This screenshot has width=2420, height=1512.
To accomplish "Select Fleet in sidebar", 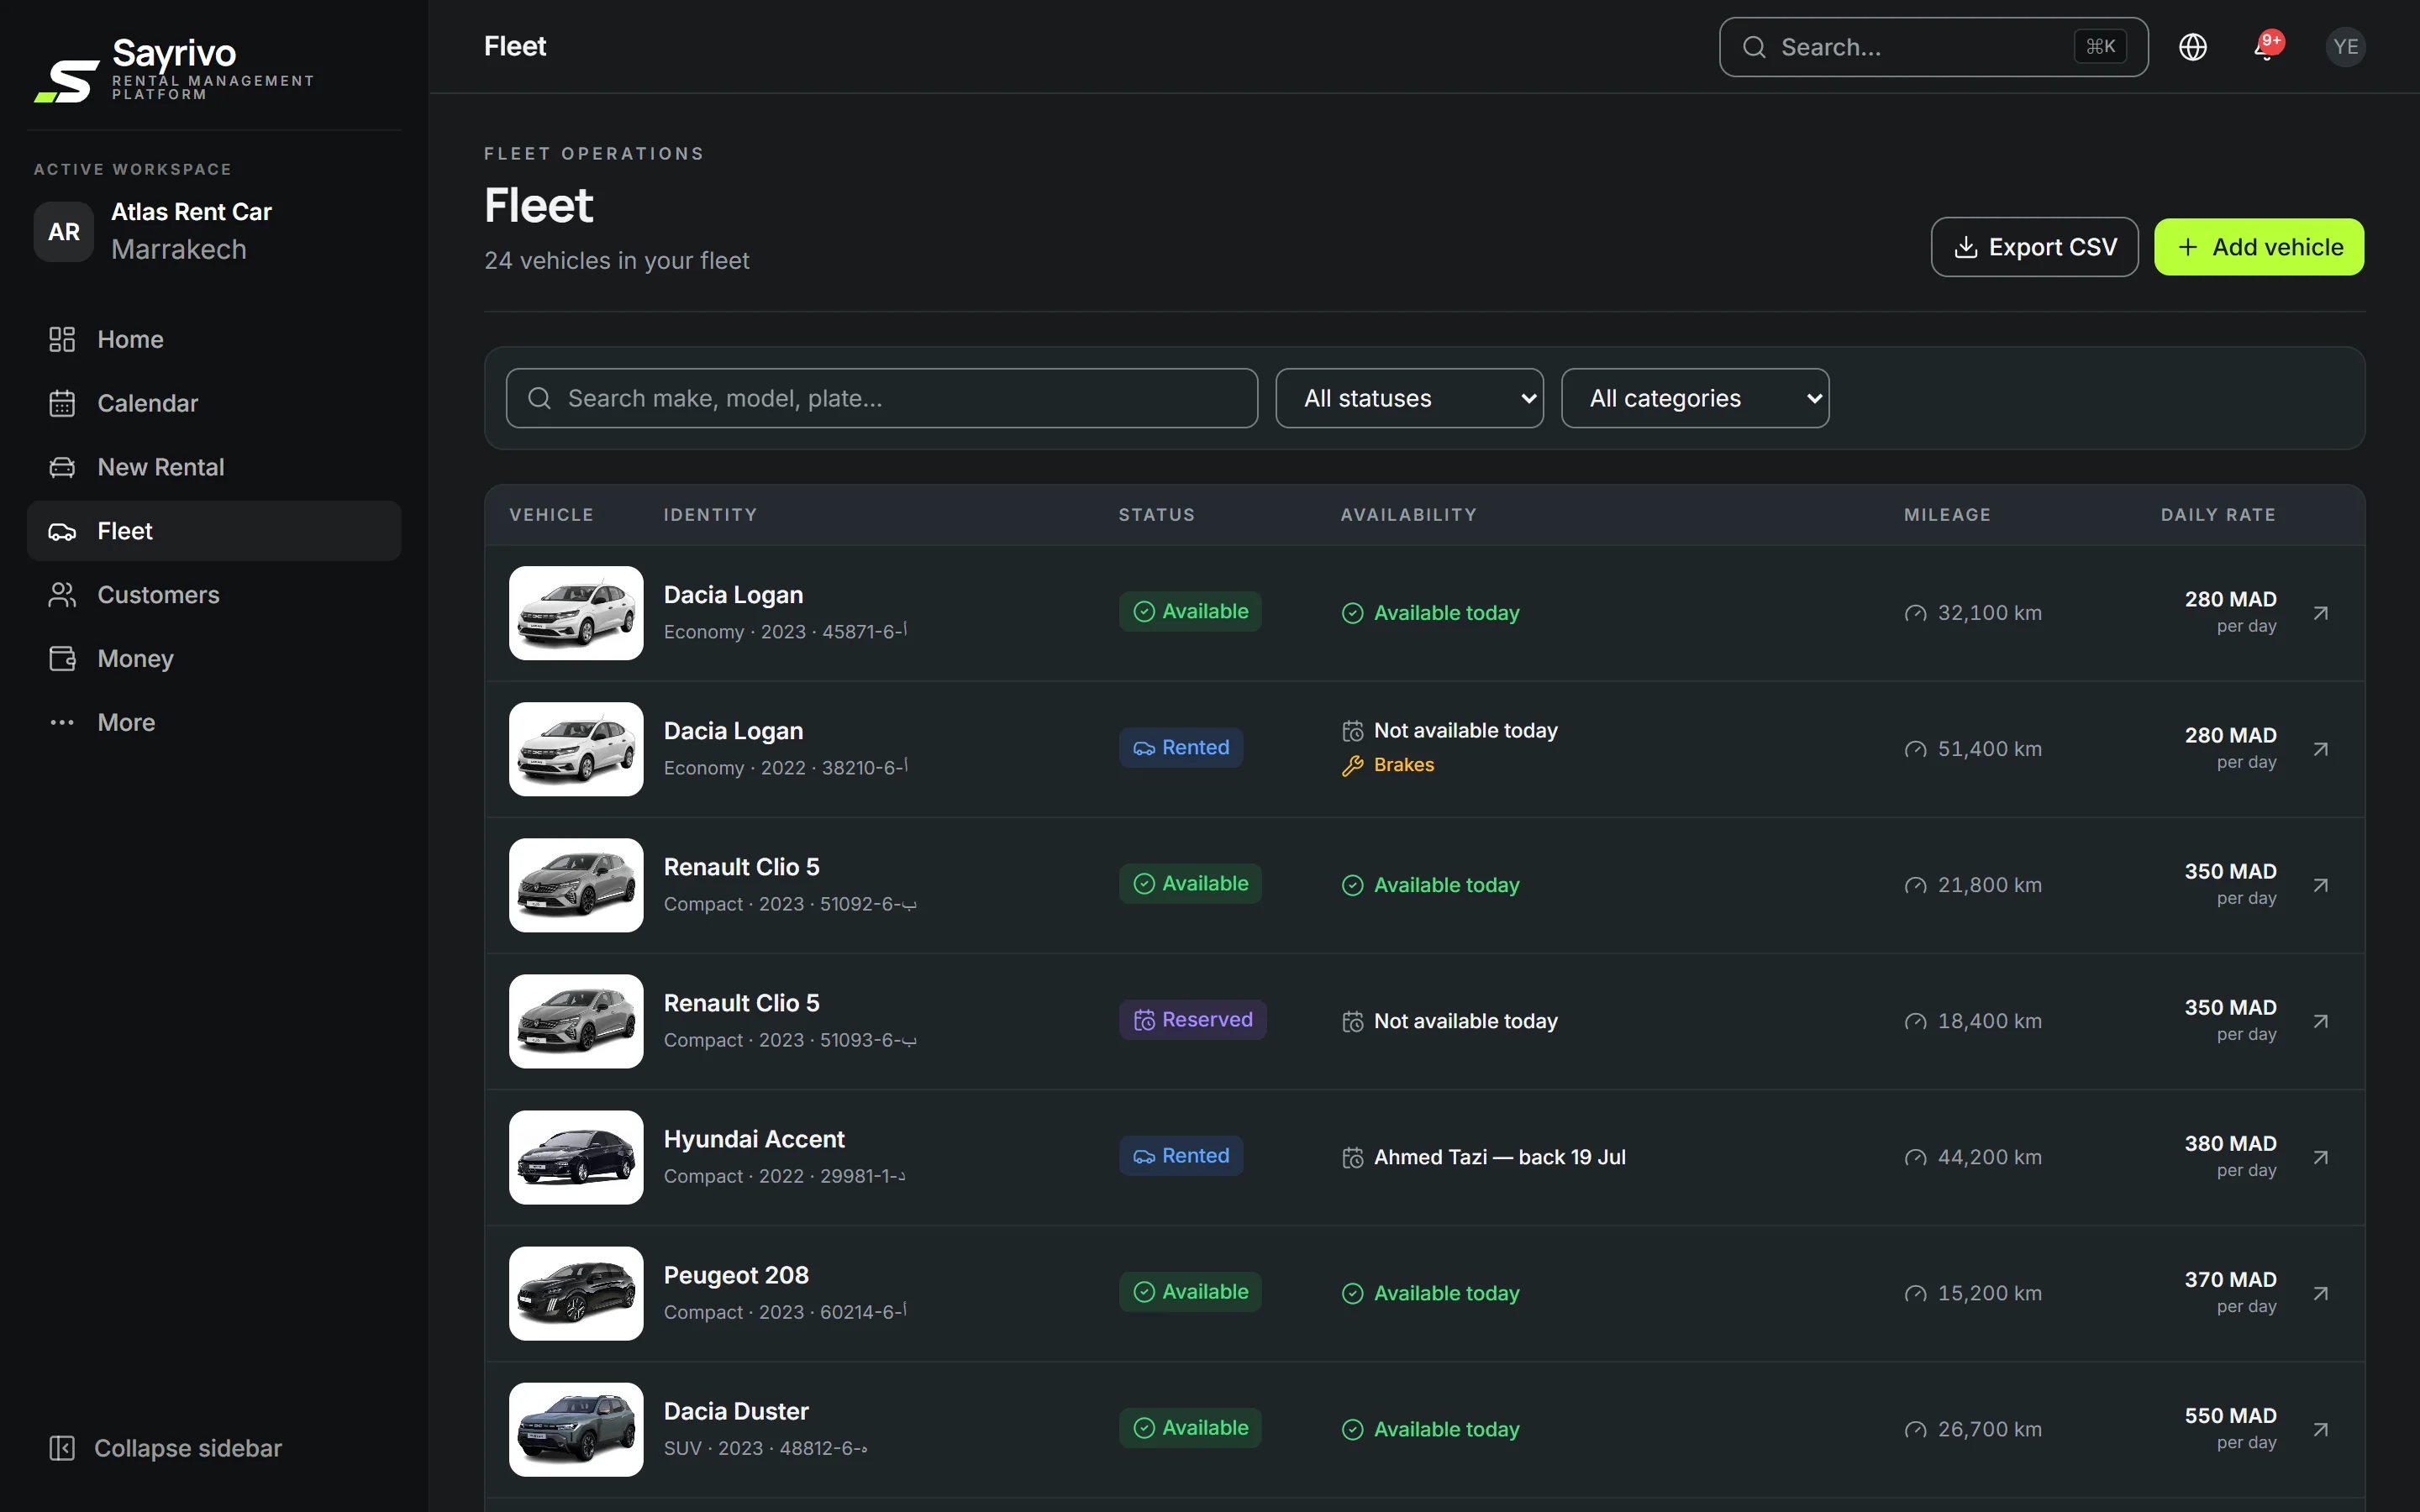I will [214, 531].
